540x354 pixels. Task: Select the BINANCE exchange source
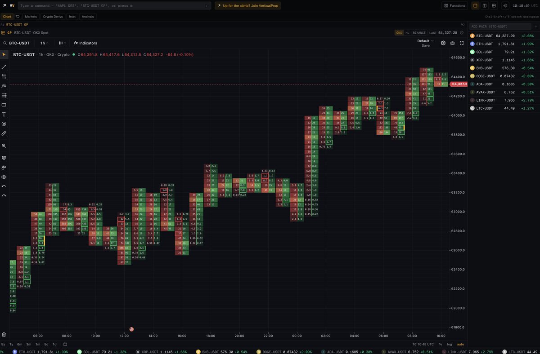419,33
